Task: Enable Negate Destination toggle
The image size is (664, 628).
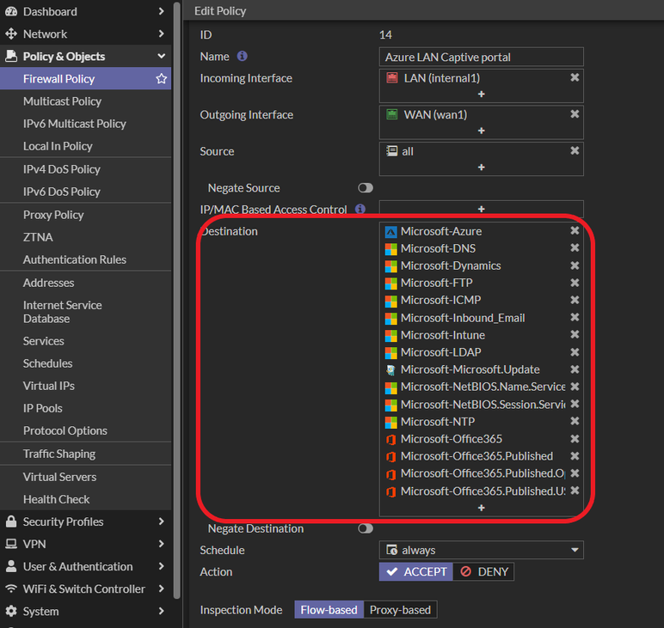Action: pos(366,528)
